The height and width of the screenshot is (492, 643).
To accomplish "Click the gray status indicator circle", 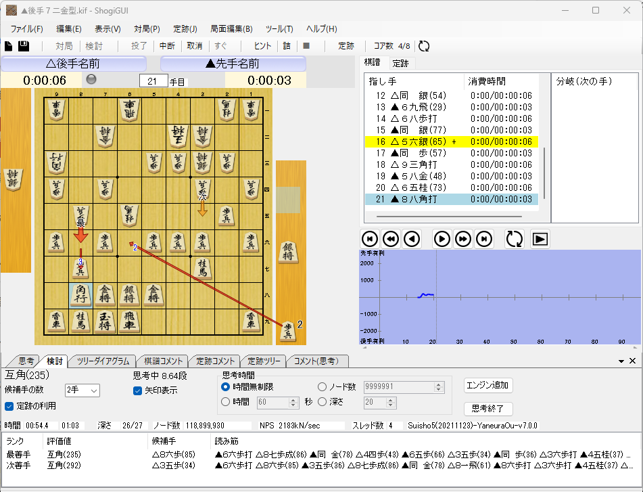I will pyautogui.click(x=91, y=79).
